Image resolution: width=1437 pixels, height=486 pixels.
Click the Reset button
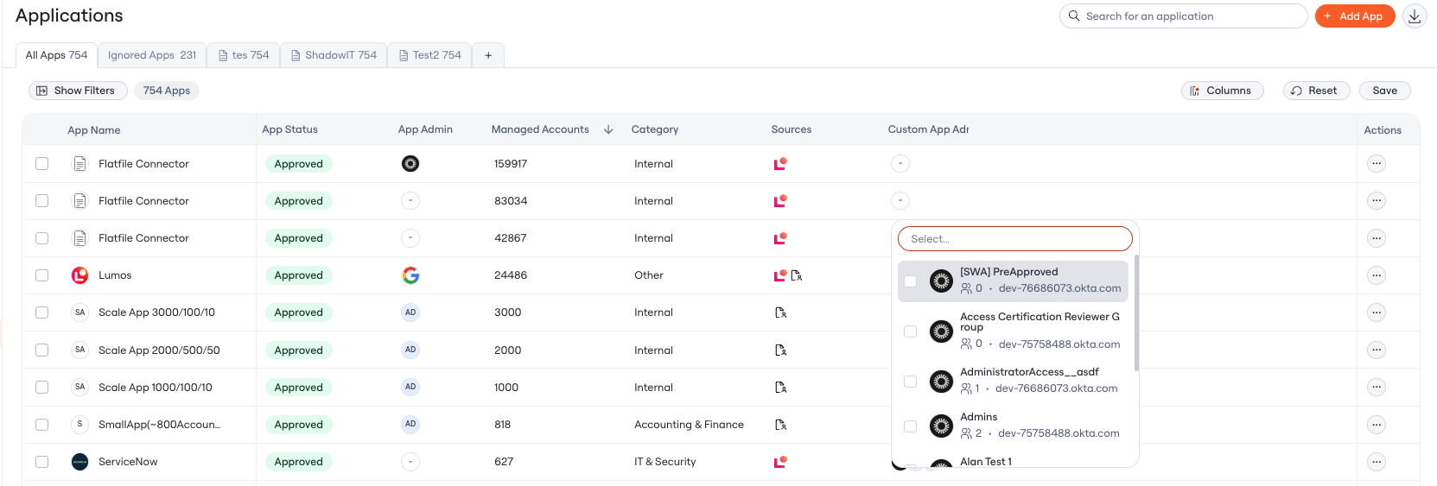1316,91
